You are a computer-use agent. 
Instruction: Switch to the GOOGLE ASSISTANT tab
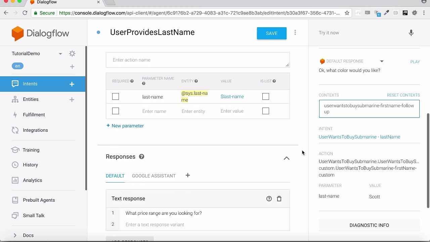tap(154, 176)
